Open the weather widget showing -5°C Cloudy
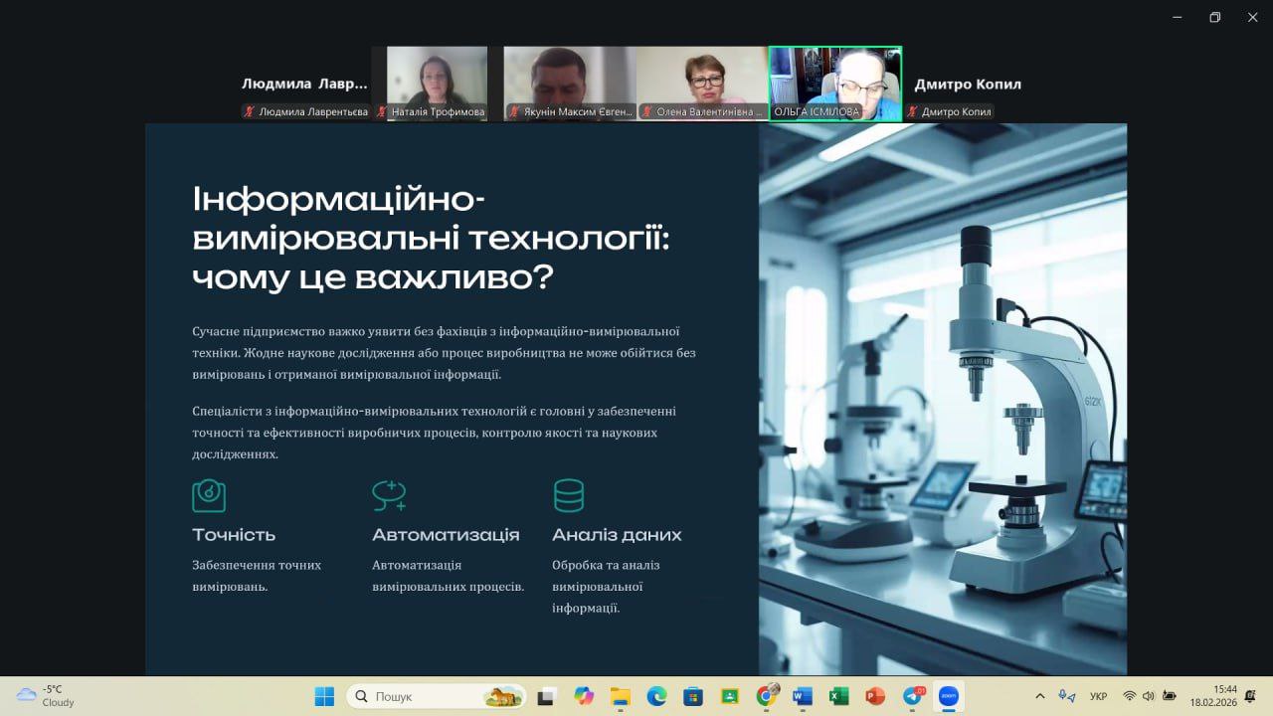1273x716 pixels. 46,696
